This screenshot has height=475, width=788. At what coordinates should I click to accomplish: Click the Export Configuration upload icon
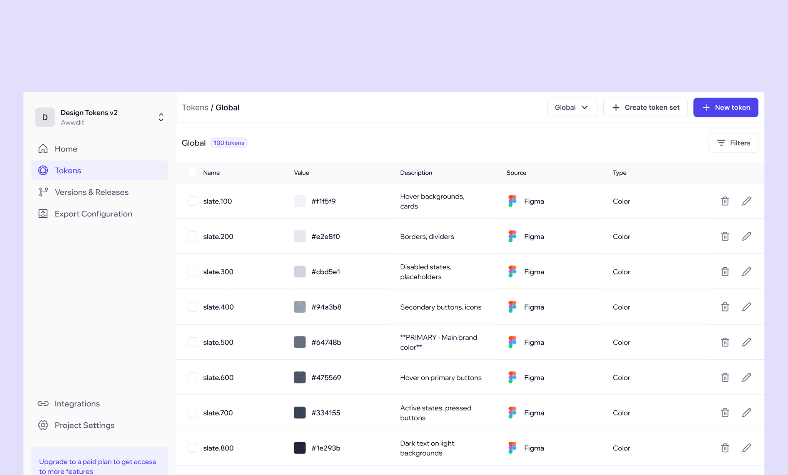click(x=43, y=214)
